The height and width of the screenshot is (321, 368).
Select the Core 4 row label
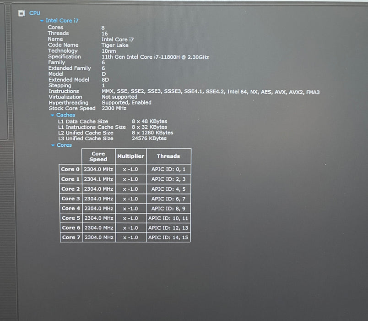tap(71, 208)
